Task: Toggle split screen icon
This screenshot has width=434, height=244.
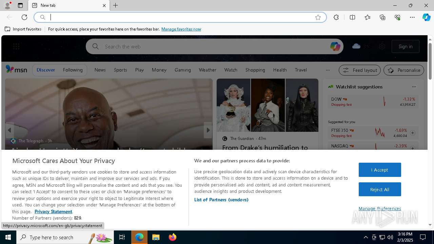Action: coord(353,17)
